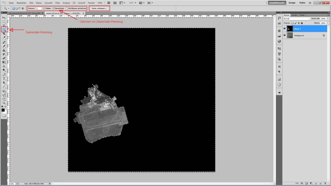This screenshot has height=186, width=331.
Task: Click the foreground color swatch
Action: (x=3, y=110)
